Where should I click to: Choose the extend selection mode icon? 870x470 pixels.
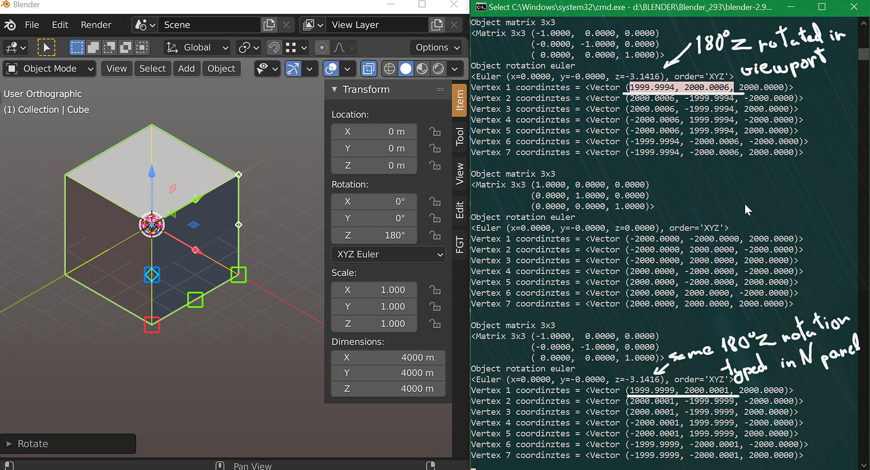coord(93,47)
